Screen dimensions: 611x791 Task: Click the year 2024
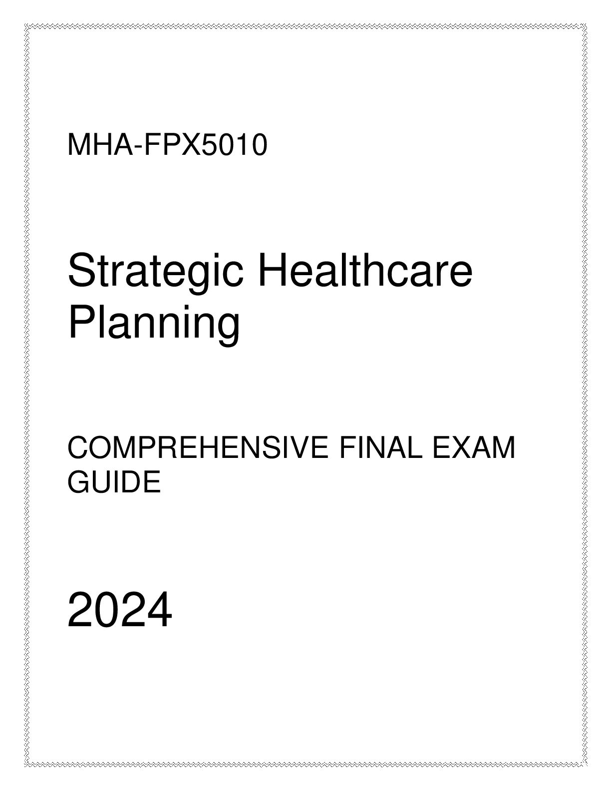click(x=119, y=610)
